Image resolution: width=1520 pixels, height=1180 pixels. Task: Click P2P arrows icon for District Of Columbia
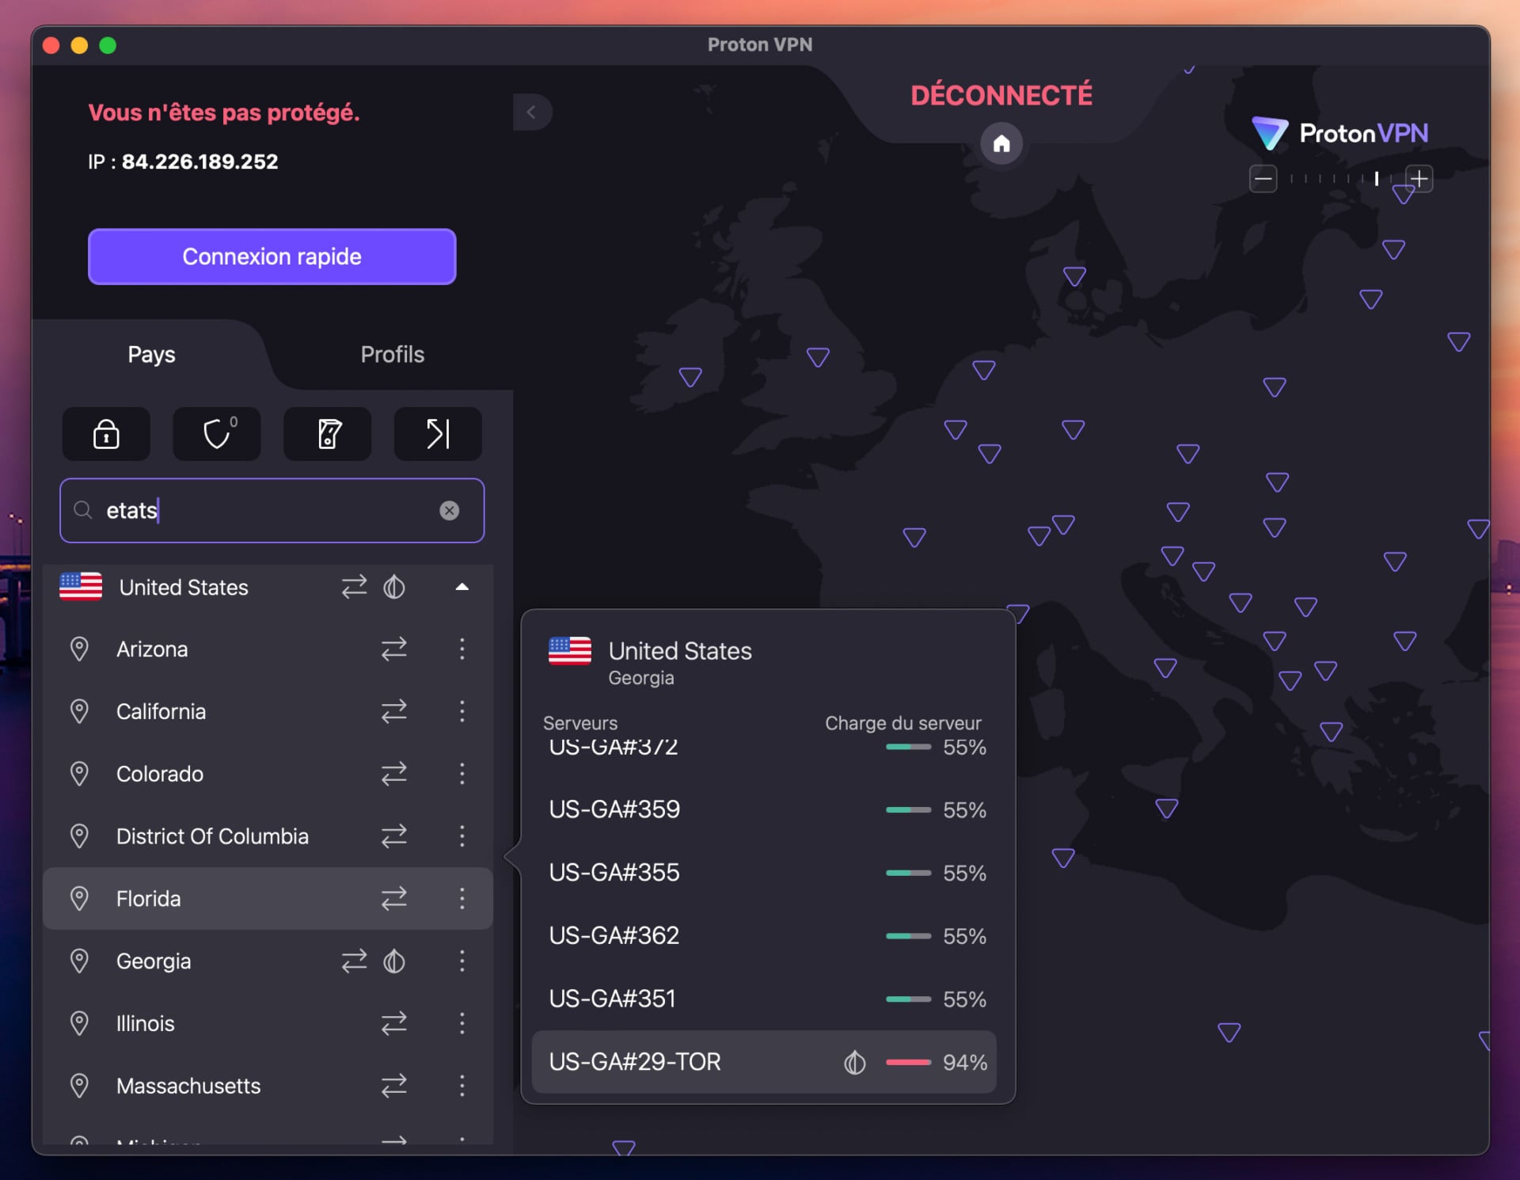[393, 836]
